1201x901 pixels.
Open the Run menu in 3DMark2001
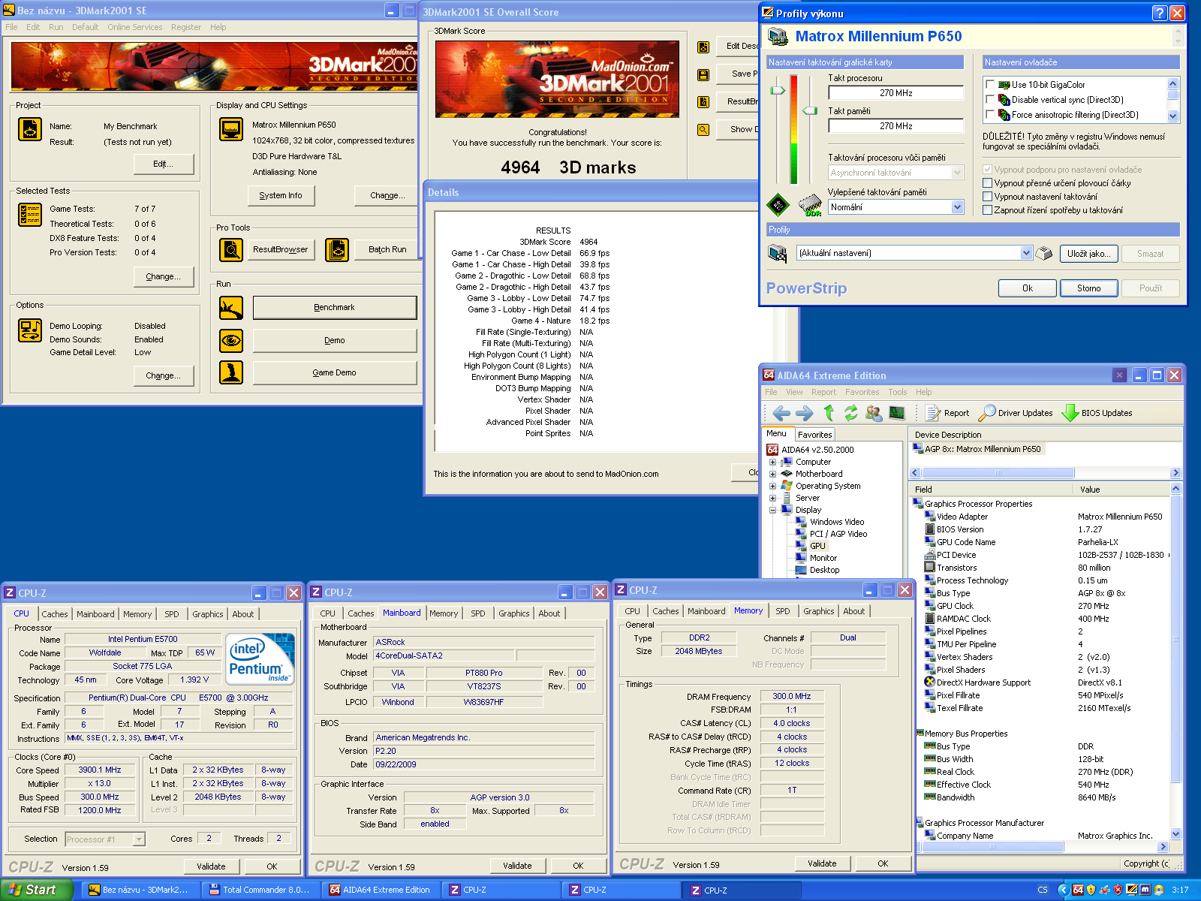point(56,27)
